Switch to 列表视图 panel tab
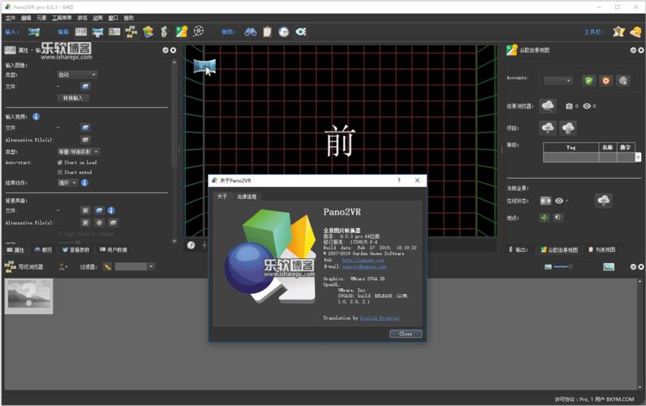The height and width of the screenshot is (406, 646). (x=601, y=250)
